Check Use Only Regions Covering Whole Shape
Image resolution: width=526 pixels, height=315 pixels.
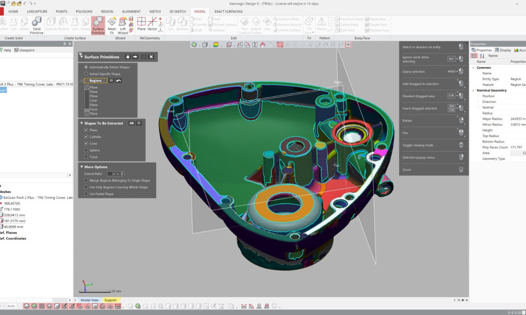pos(86,187)
